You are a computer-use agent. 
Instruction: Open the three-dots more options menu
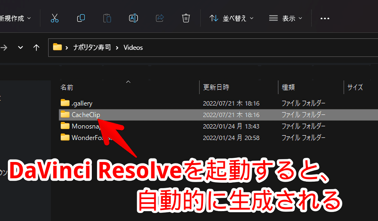pyautogui.click(x=325, y=18)
